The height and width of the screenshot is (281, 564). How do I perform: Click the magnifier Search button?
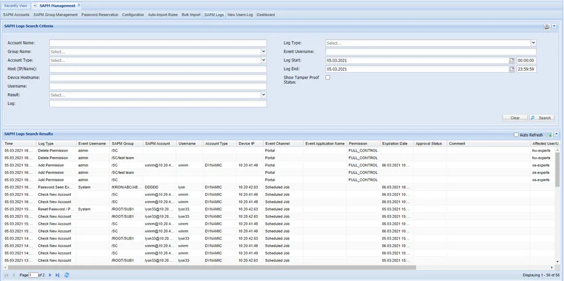[542, 118]
